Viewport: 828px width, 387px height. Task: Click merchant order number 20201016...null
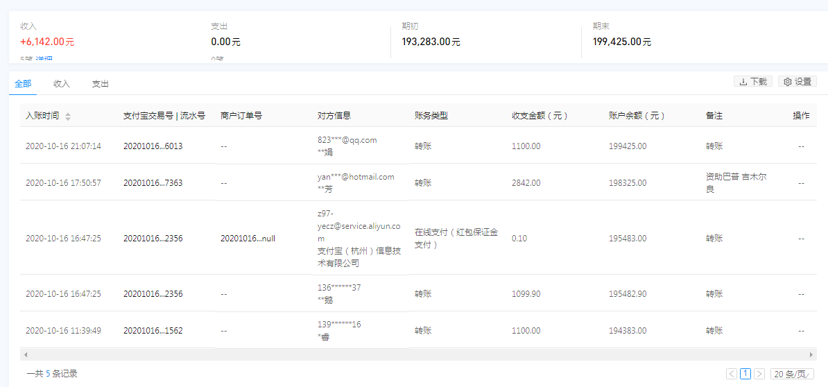click(248, 239)
